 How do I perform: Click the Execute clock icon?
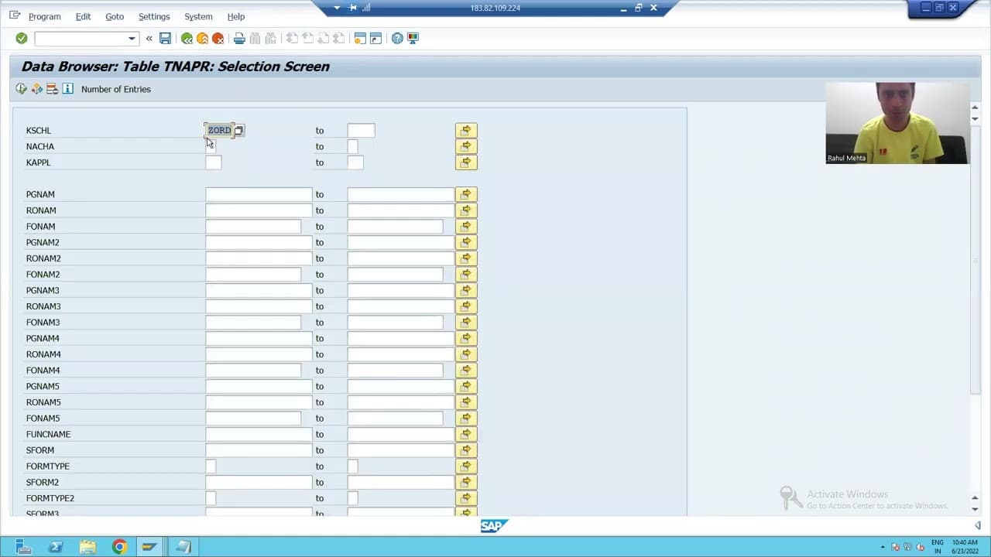click(x=21, y=89)
